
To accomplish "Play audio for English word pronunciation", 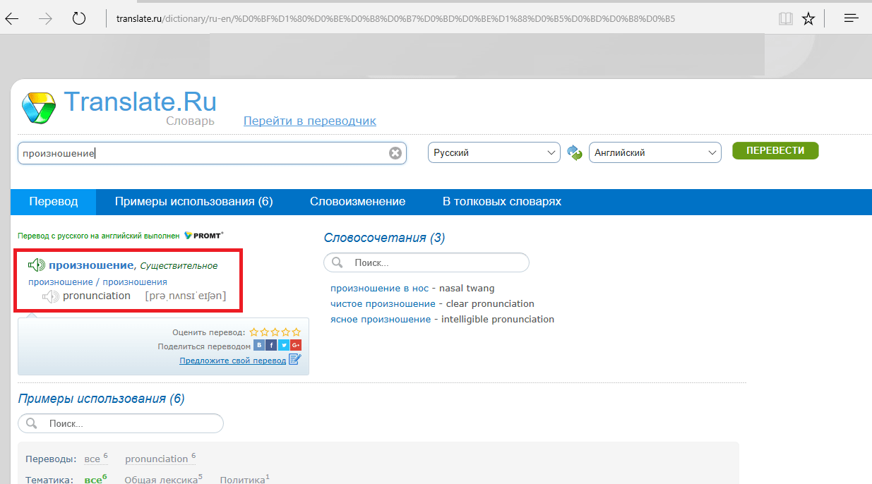I will tap(50, 296).
